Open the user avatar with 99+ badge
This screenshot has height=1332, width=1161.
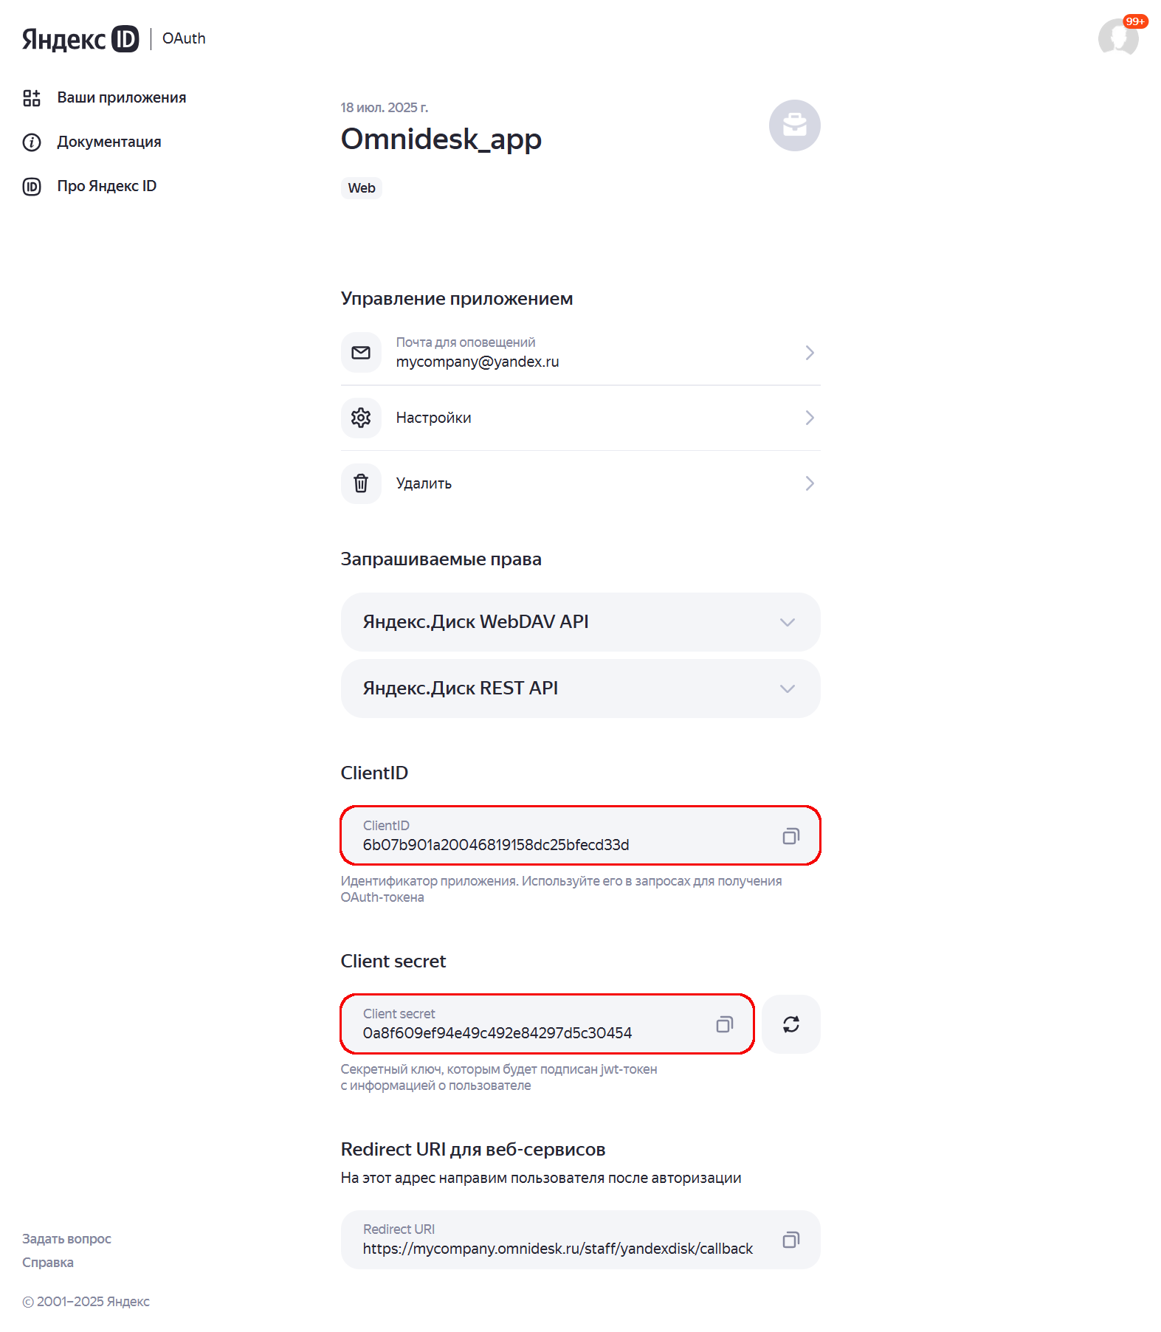click(1119, 37)
